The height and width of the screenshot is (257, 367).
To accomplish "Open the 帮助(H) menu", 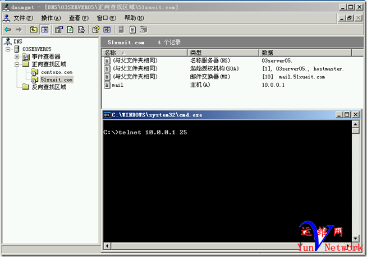I will 134,18.
